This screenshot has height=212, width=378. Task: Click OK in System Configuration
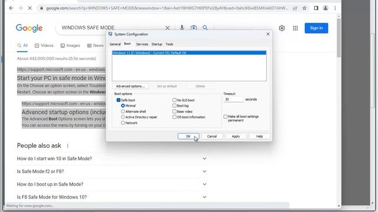(x=188, y=136)
